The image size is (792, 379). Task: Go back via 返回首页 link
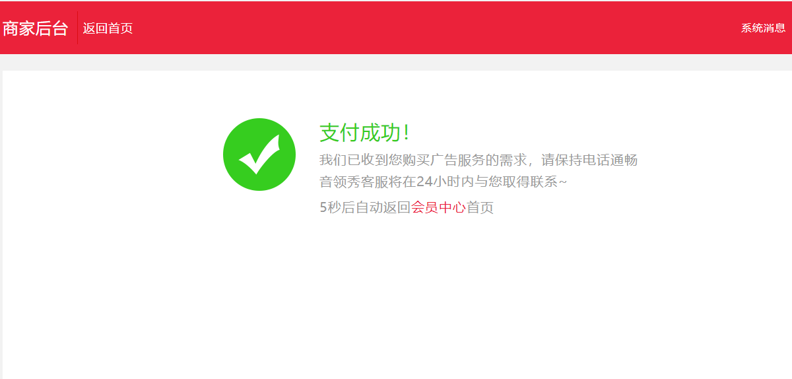coord(108,28)
